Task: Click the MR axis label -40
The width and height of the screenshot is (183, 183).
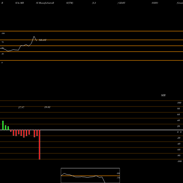Action: click(x=179, y=144)
